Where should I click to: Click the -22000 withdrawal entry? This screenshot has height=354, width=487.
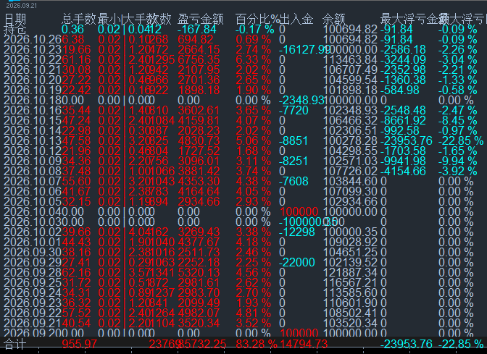[297, 263]
